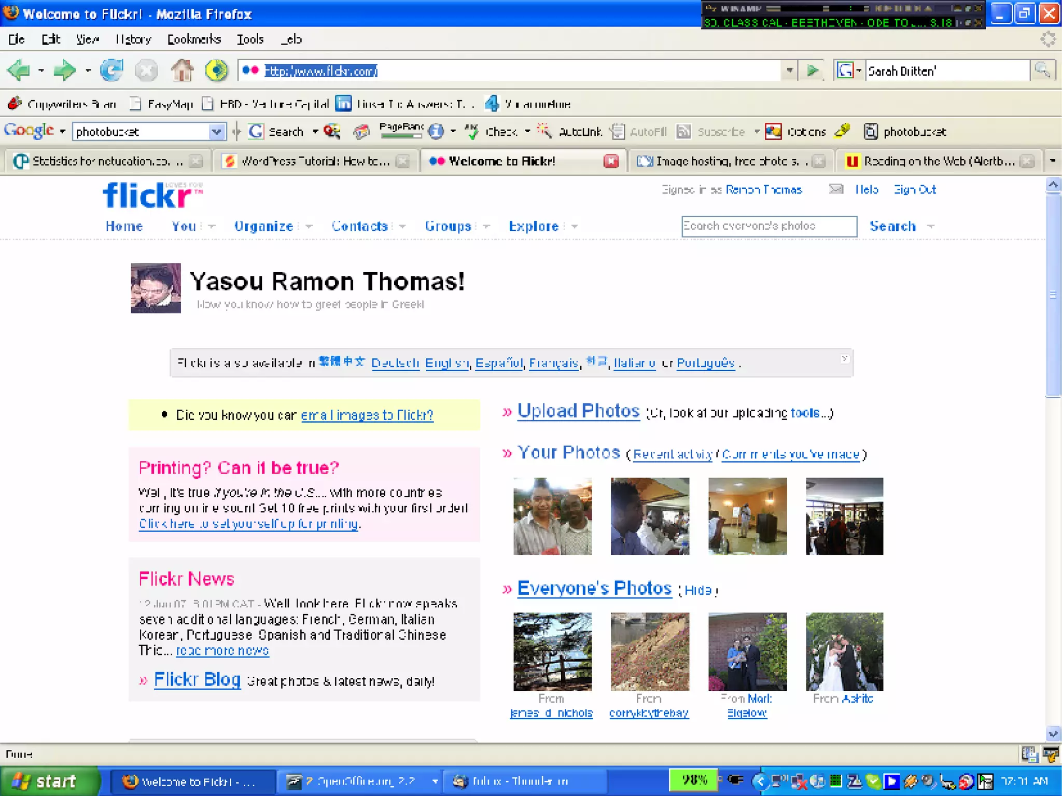Click the Home house icon
1062x796 pixels.
coord(182,71)
